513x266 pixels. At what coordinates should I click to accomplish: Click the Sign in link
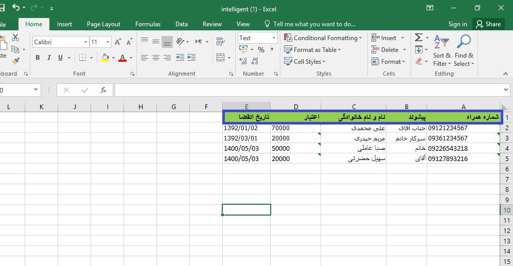pyautogui.click(x=457, y=24)
